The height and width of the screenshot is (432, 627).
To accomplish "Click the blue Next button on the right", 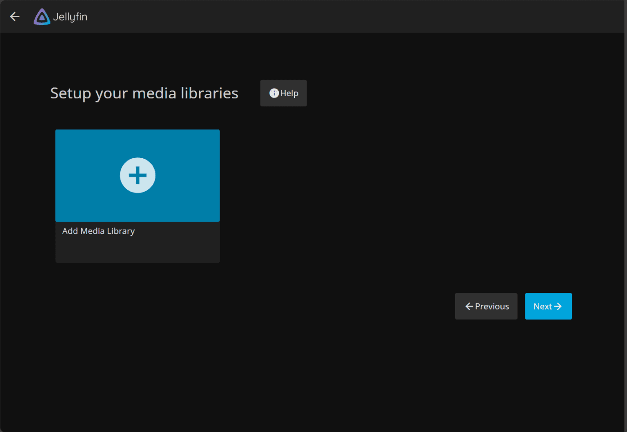I will pos(548,306).
